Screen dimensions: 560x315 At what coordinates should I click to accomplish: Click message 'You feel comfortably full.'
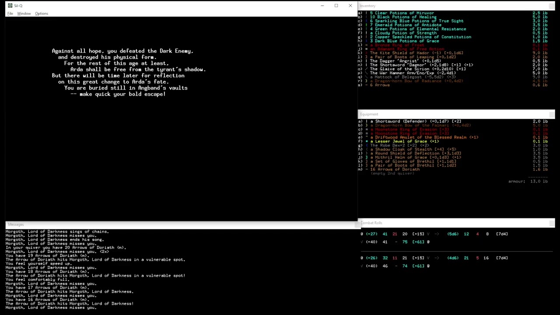pyautogui.click(x=37, y=280)
